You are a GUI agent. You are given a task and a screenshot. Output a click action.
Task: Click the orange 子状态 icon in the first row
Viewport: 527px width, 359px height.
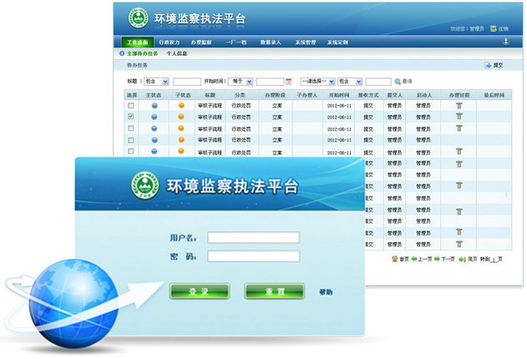181,106
